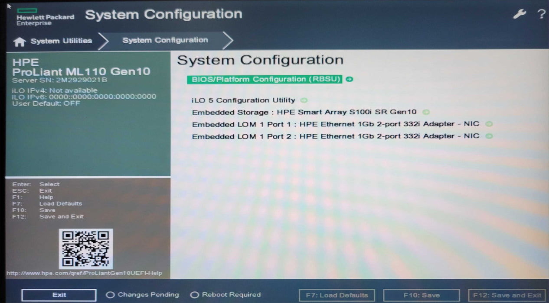The height and width of the screenshot is (303, 549).
Task: Click the ProLiant ML110 Gen10 model name
Action: tap(82, 71)
